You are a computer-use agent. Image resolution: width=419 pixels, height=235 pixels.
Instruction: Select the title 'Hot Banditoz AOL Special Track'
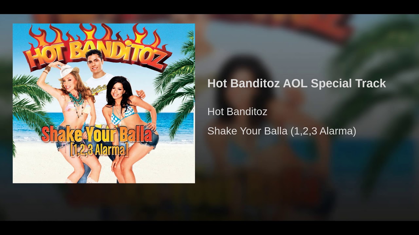tap(297, 83)
